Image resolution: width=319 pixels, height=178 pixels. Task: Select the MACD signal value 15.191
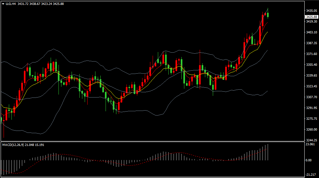pyautogui.click(x=40, y=145)
